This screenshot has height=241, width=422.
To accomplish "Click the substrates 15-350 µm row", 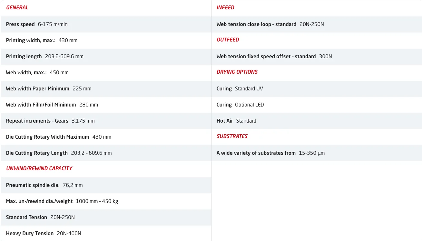I will (270, 153).
